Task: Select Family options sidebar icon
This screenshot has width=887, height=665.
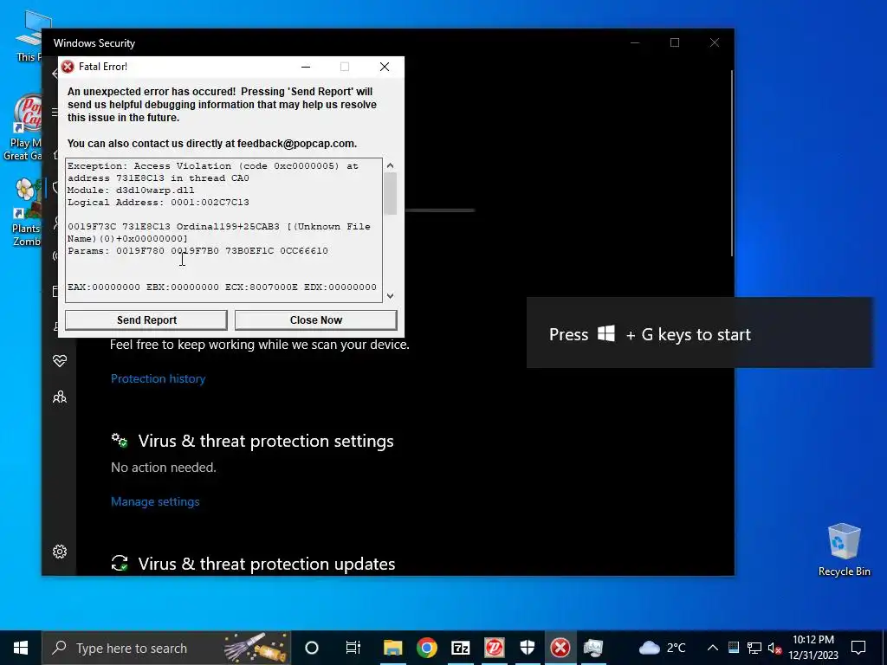Action: (60, 397)
